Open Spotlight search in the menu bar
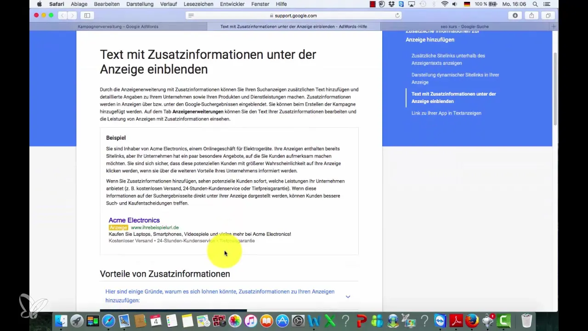 (x=535, y=4)
